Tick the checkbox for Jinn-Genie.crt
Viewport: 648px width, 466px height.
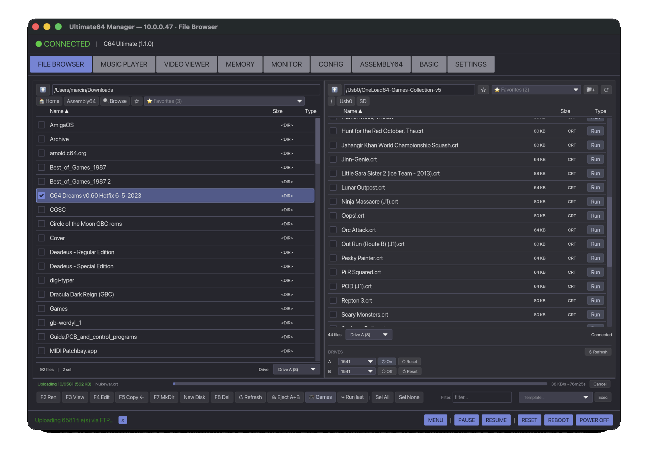333,159
